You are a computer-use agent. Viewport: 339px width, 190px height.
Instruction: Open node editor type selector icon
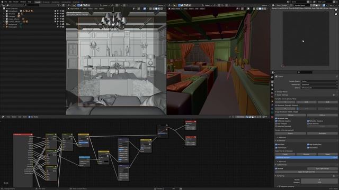click(x=3, y=117)
